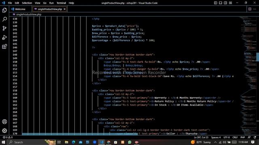This screenshot has height=145, width=259.
Task: Open the Run menu
Action: click(51, 3)
